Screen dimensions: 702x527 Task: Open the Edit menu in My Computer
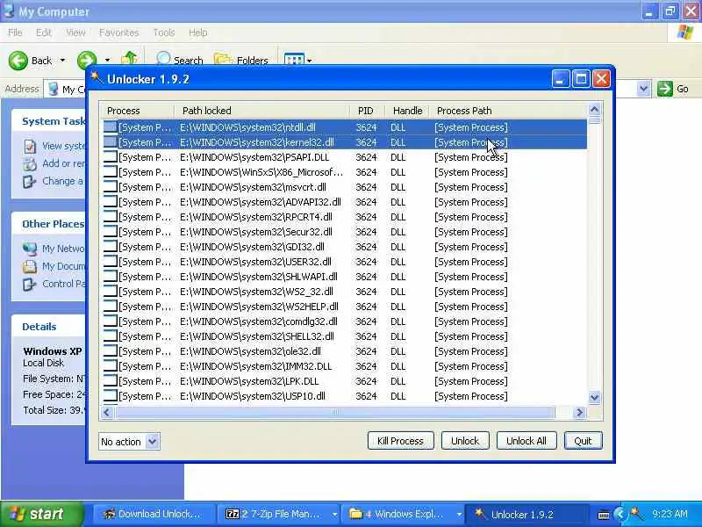tap(43, 32)
